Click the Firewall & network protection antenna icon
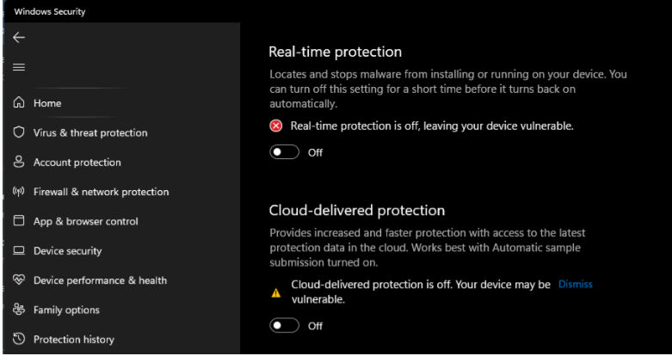The height and width of the screenshot is (356, 672). pos(19,192)
